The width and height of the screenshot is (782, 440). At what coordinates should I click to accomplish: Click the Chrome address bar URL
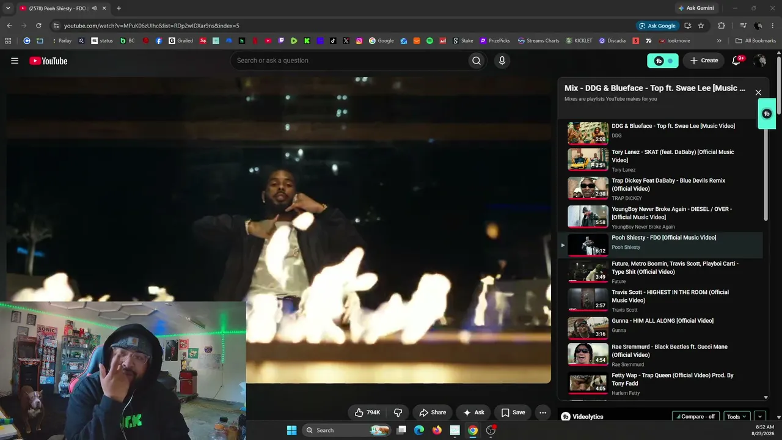152,26
